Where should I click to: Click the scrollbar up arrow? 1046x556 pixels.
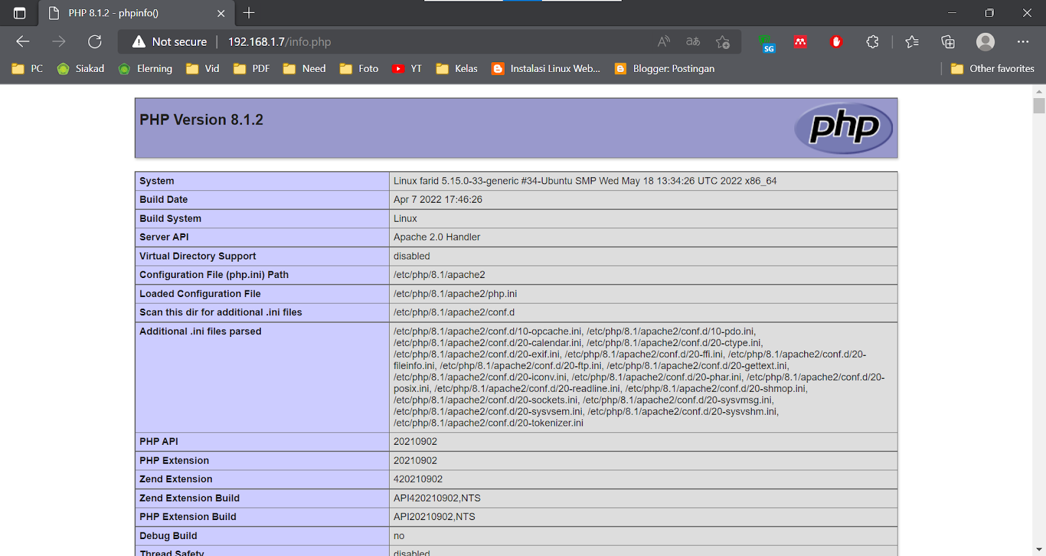coord(1039,90)
